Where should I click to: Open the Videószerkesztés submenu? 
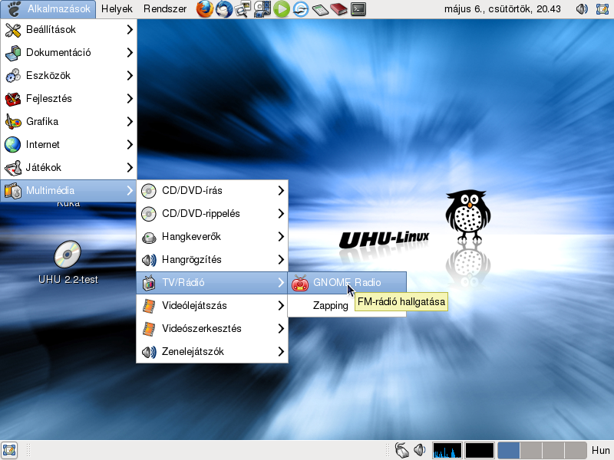pyautogui.click(x=213, y=329)
